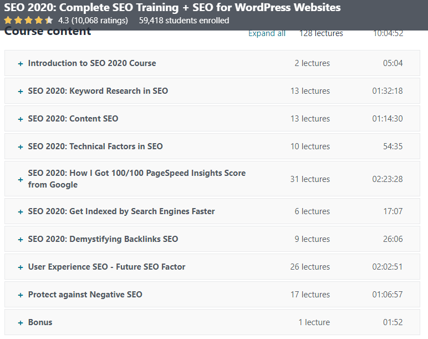The height and width of the screenshot is (339, 428).
Task: Click duration 17:07
Action: (x=393, y=211)
